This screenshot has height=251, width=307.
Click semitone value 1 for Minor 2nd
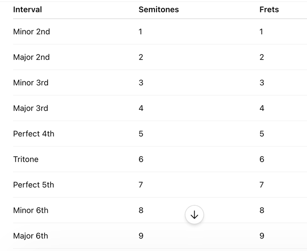(x=140, y=32)
